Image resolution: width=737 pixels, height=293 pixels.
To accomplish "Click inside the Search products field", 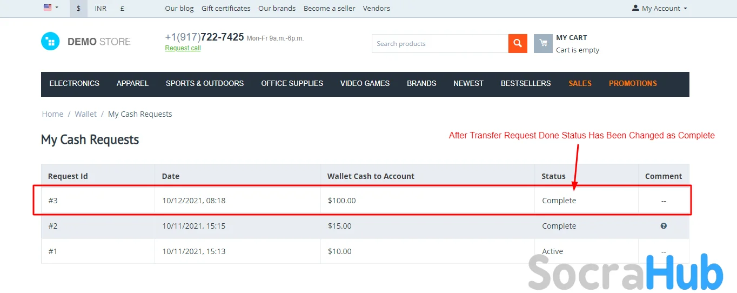I will [439, 44].
